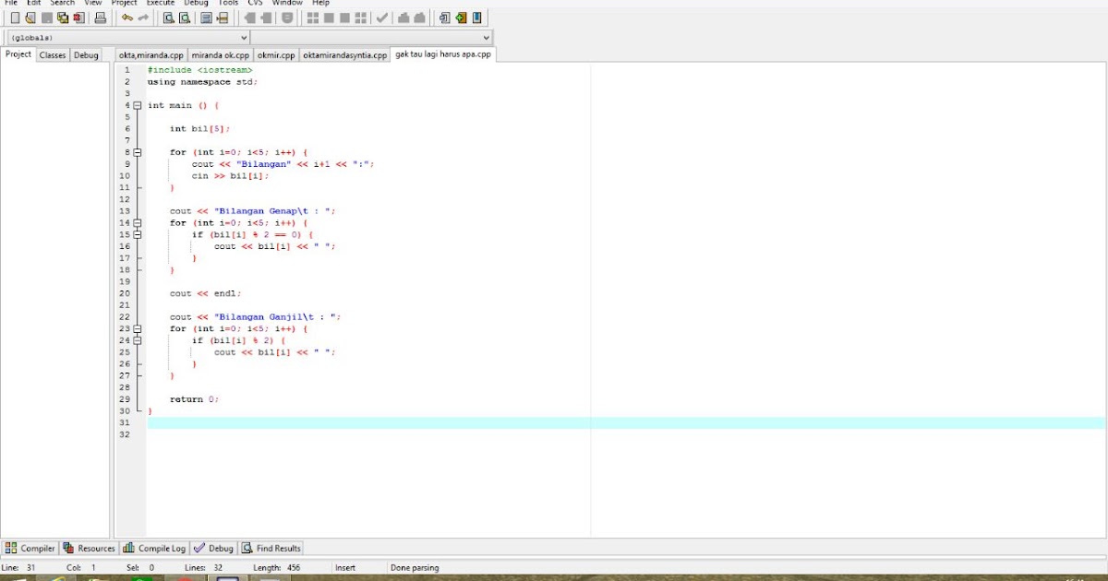Click the Debug checkmark toolbar icon
This screenshot has height=581, width=1108.
tap(382, 18)
